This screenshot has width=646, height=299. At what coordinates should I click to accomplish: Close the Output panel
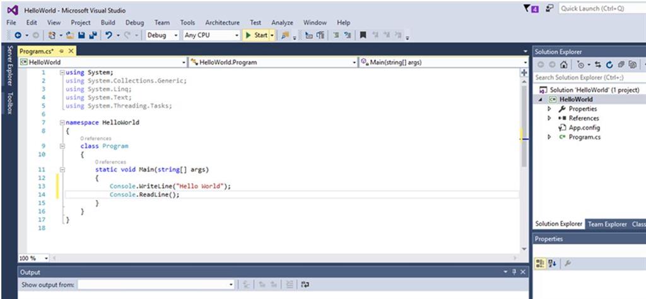coord(523,273)
